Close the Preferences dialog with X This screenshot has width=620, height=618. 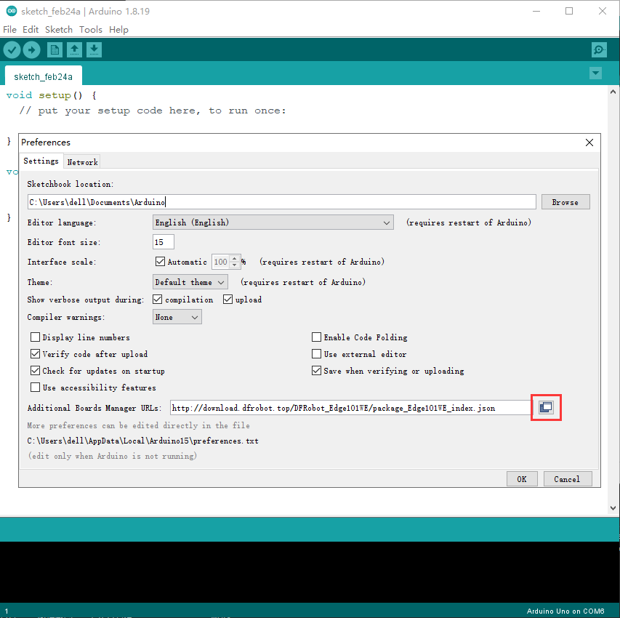pyautogui.click(x=589, y=143)
